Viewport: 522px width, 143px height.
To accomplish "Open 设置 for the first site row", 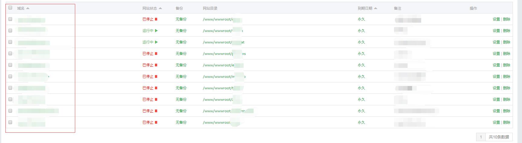I will coord(496,19).
